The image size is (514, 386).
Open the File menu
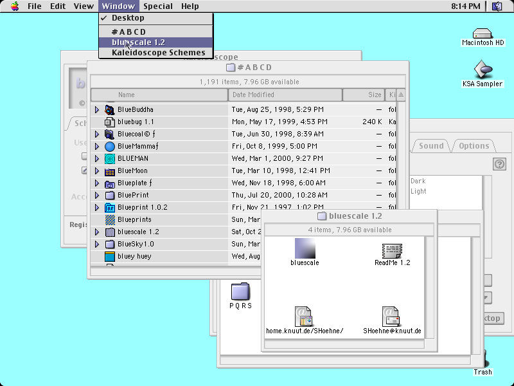pyautogui.click(x=35, y=6)
